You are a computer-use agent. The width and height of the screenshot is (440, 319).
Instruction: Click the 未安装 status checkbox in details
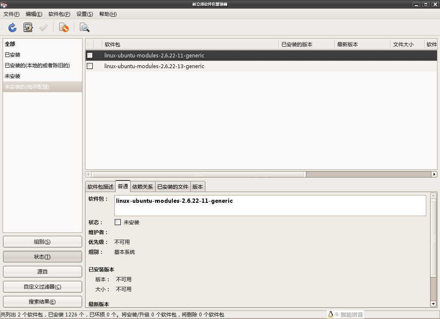pos(118,222)
